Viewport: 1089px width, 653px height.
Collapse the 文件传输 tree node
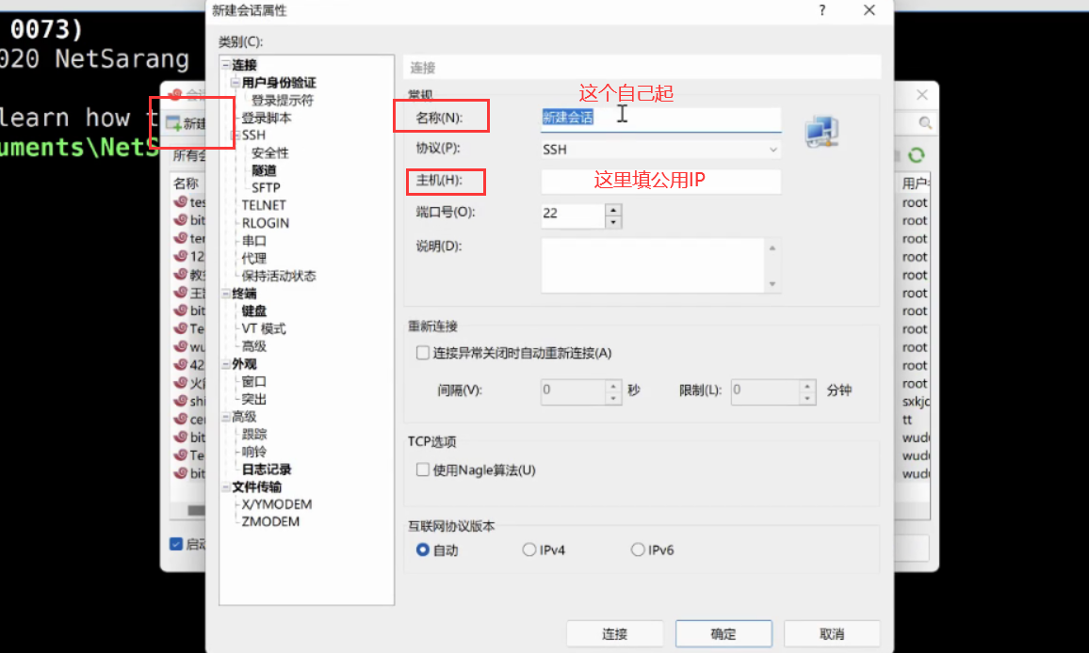226,486
